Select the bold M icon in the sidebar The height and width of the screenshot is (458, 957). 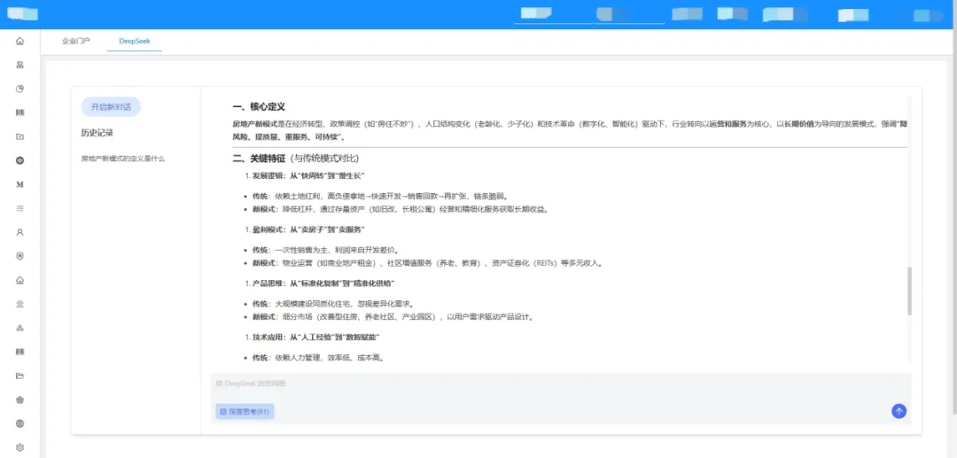click(19, 184)
